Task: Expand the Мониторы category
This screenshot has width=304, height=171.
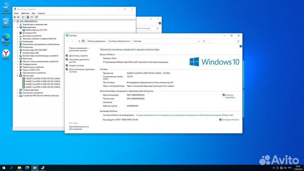Action: [17, 59]
